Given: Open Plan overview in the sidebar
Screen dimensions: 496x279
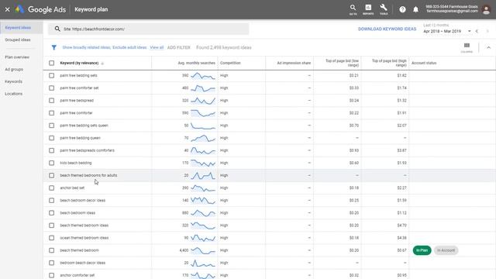Looking at the screenshot, I should (17, 57).
